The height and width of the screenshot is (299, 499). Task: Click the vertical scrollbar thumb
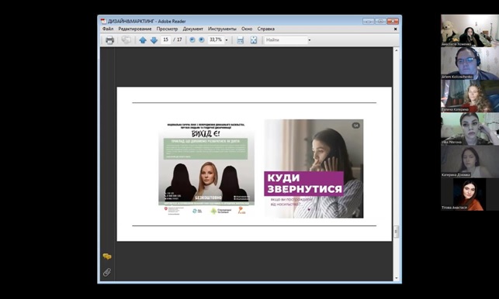397,232
